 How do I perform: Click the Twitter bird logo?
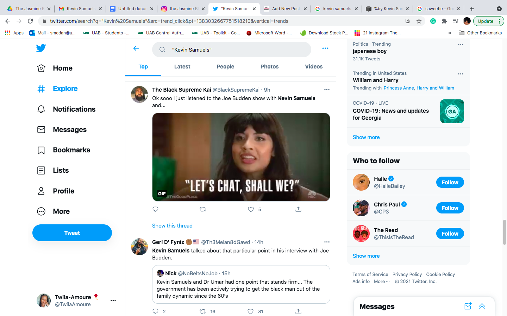pyautogui.click(x=41, y=48)
